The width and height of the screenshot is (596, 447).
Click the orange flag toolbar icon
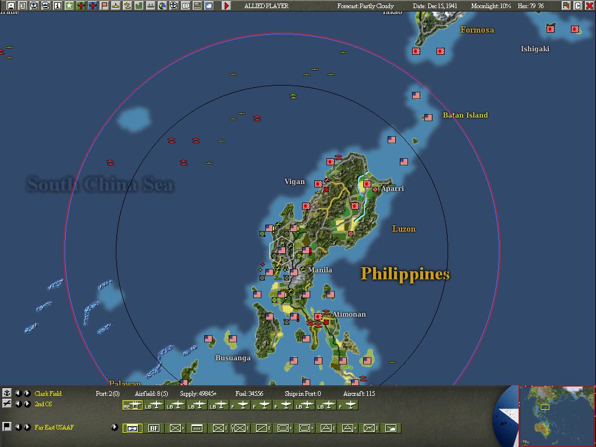[104, 5]
